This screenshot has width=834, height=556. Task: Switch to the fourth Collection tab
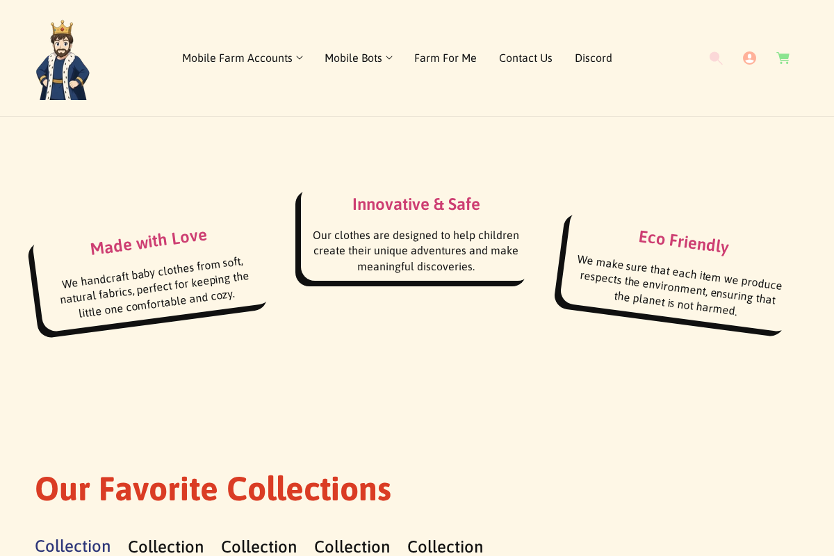(352, 546)
